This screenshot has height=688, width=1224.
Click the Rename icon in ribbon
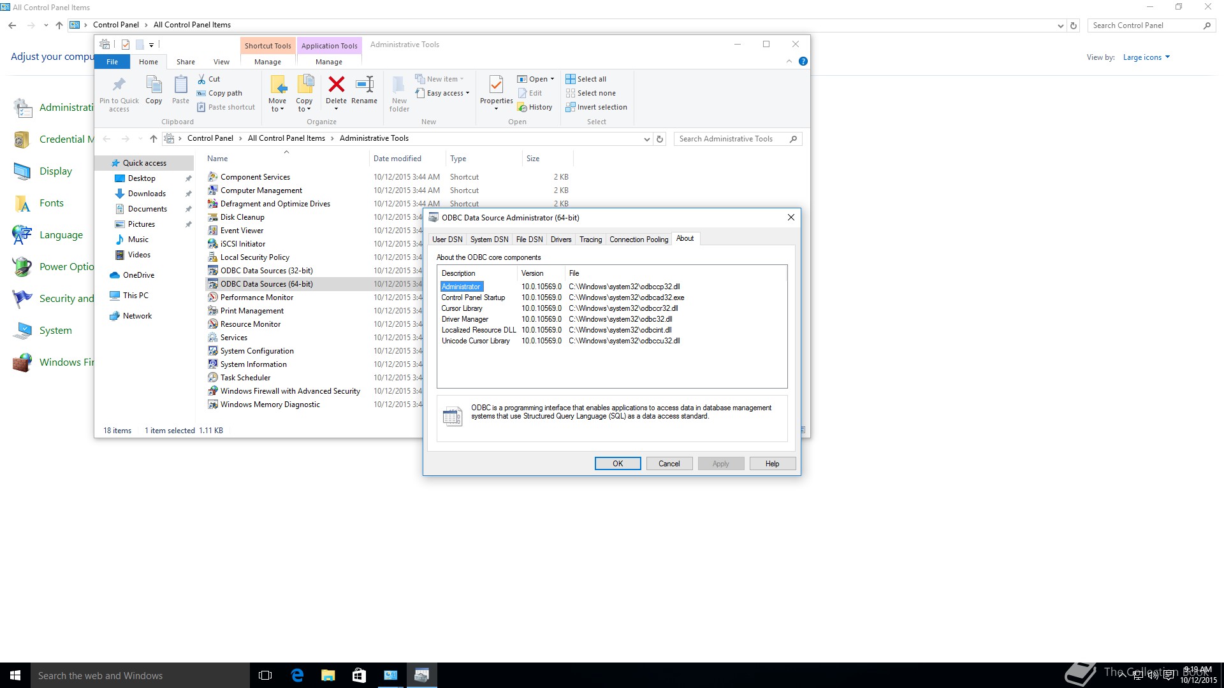[364, 85]
